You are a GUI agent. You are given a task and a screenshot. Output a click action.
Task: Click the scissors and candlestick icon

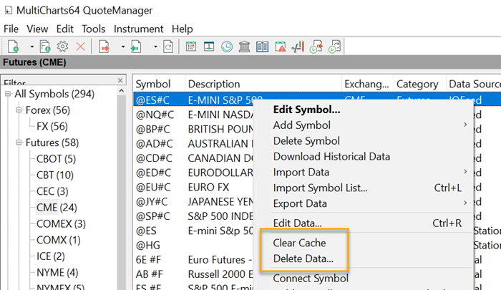click(298, 47)
